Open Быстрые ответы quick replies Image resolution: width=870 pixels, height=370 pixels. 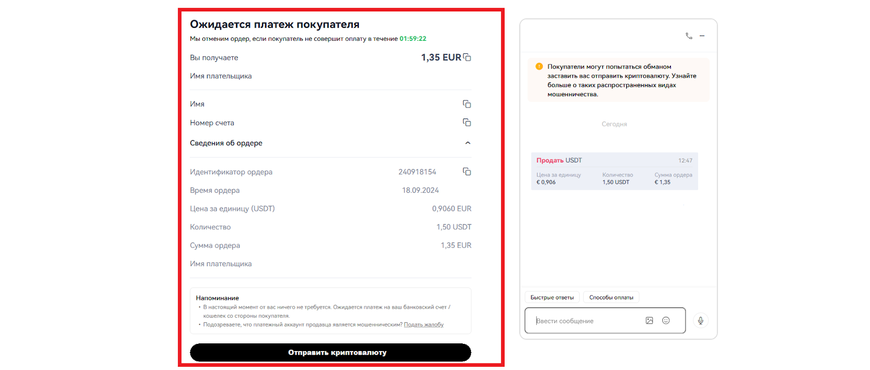[552, 297]
